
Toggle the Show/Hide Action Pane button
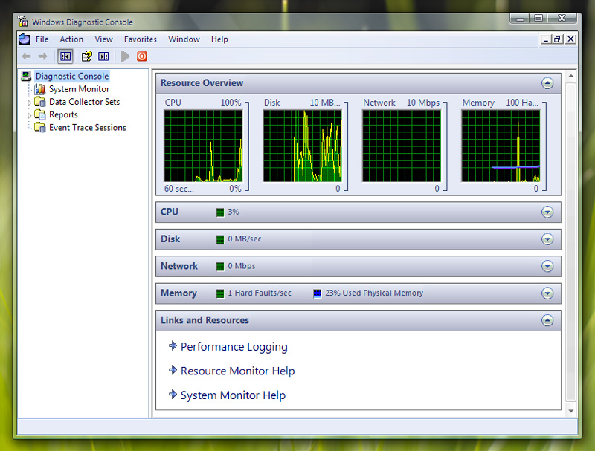tap(103, 56)
